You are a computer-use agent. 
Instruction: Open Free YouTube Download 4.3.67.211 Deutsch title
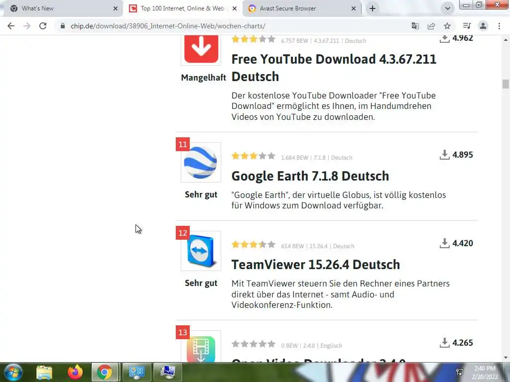(x=334, y=68)
